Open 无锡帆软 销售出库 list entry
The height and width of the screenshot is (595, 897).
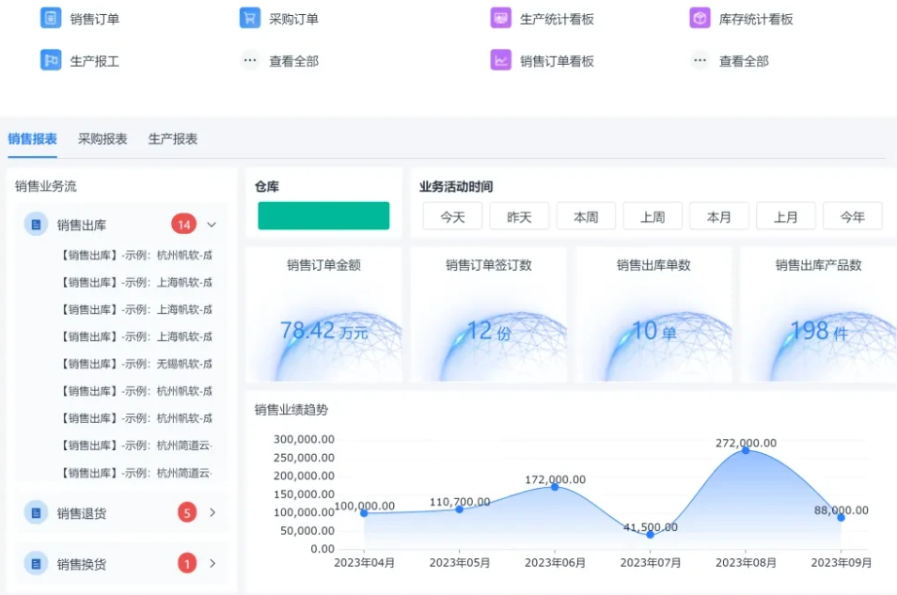[x=136, y=364]
